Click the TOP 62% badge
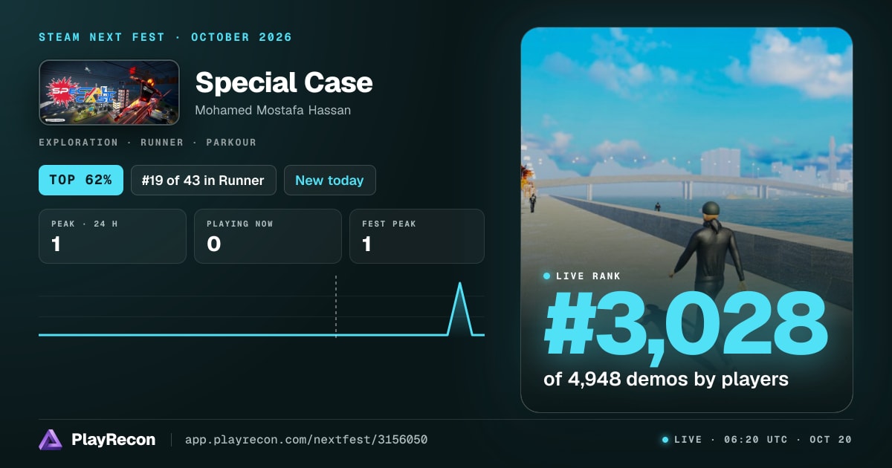Viewport: 892px width, 468px height. coord(81,180)
